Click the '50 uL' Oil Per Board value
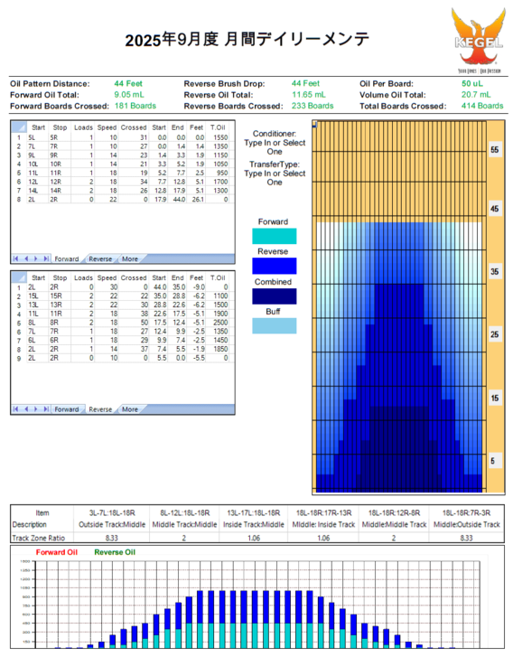513x657 pixels. (472, 83)
